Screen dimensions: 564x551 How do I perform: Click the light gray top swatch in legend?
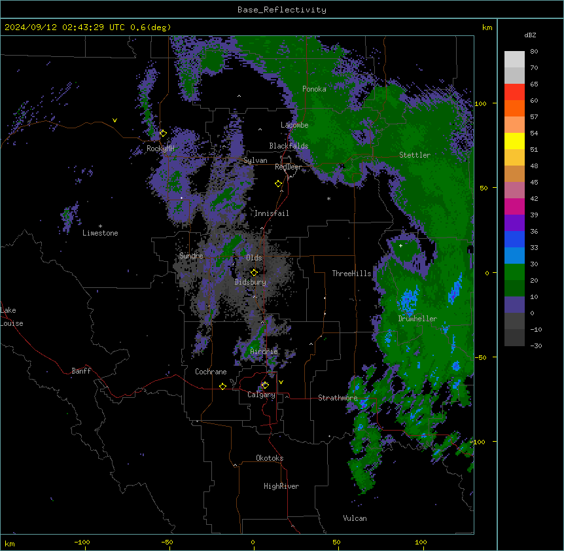(514, 59)
